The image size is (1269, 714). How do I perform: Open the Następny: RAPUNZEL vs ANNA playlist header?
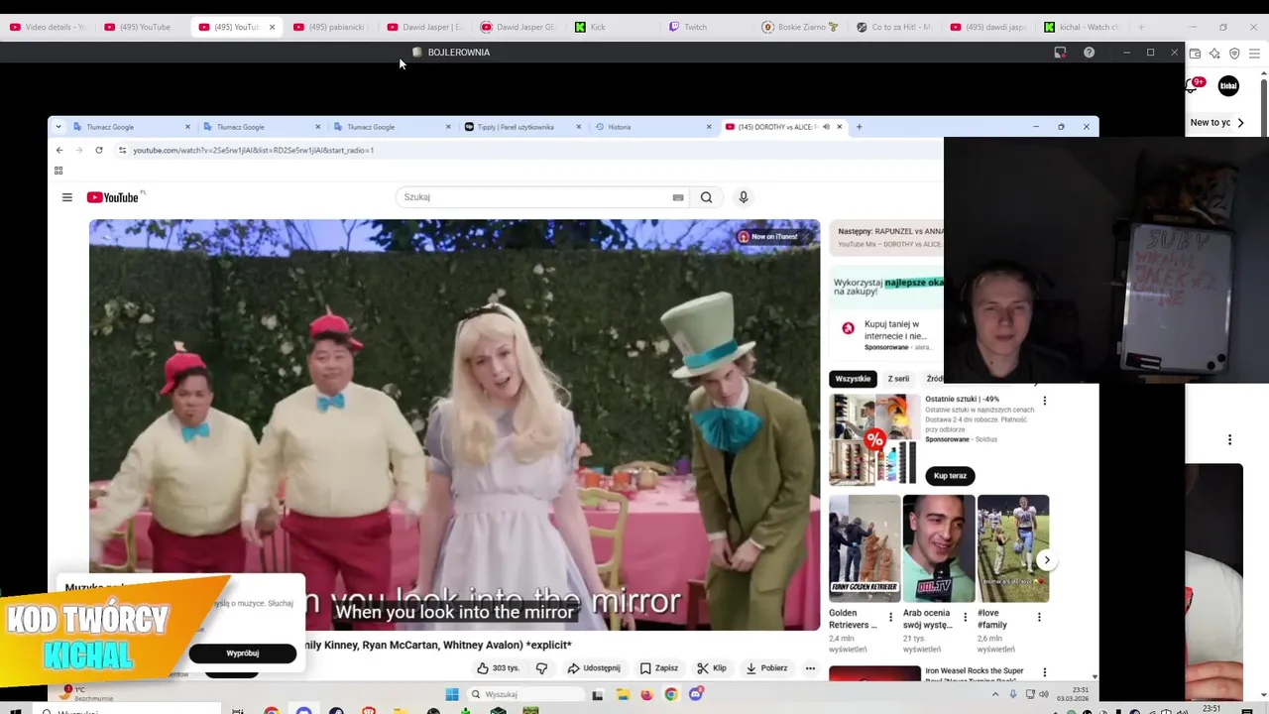889,236
